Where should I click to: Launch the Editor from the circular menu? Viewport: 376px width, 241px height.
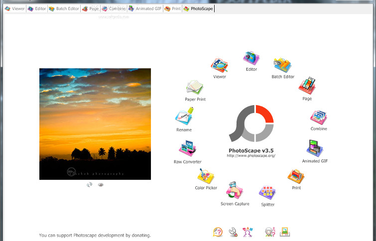(x=251, y=58)
